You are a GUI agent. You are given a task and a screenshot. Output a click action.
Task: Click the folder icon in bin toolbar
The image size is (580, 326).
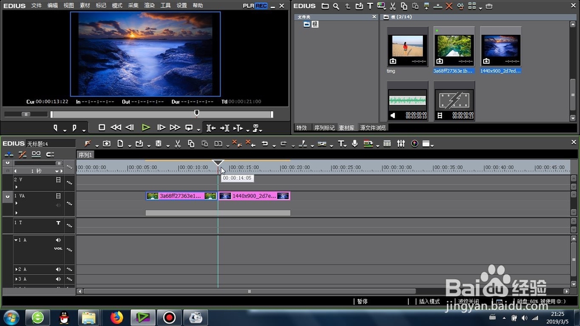[325, 6]
